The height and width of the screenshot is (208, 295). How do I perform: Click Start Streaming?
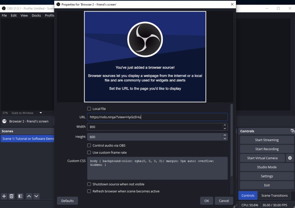point(267,140)
